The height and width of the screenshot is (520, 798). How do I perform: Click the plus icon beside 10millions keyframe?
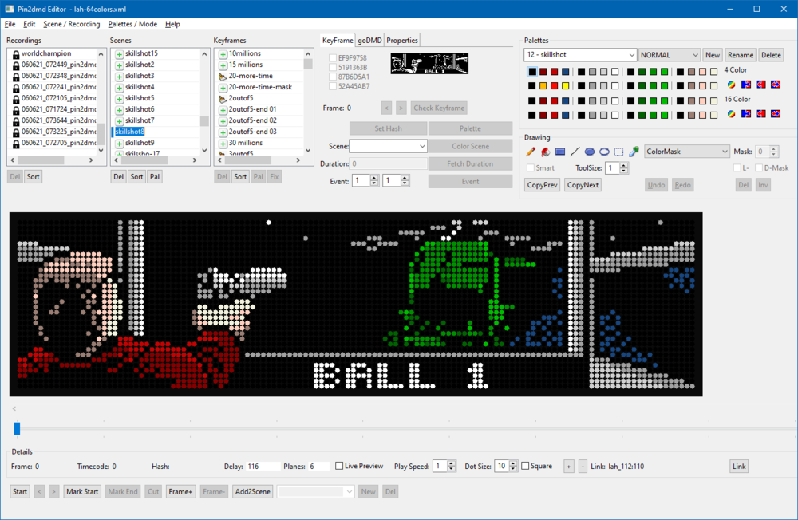click(x=223, y=54)
